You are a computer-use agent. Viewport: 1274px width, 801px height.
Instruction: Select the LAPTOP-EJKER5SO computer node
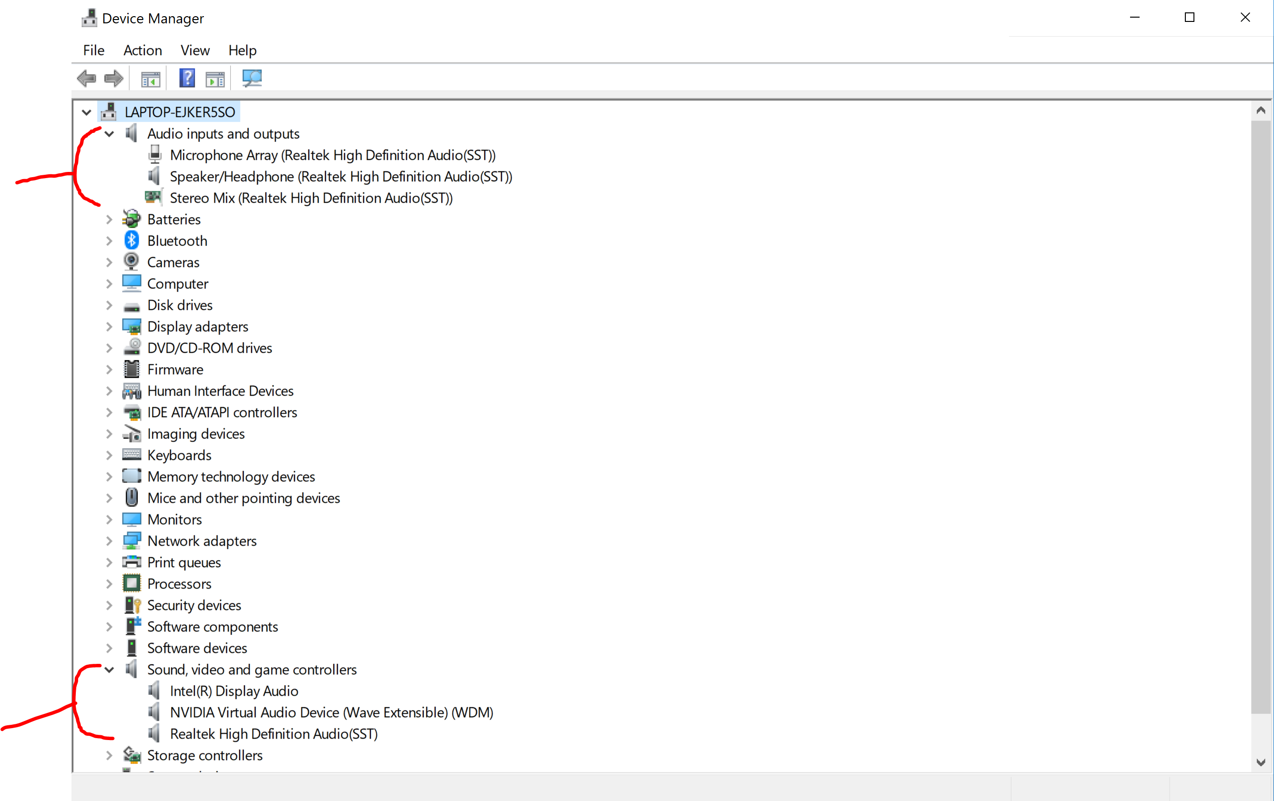pos(179,111)
